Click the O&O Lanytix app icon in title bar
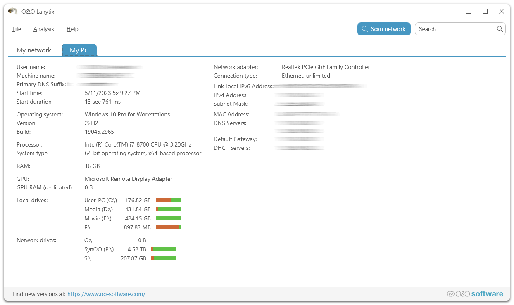Viewport: 514px width, 305px height. pos(12,11)
